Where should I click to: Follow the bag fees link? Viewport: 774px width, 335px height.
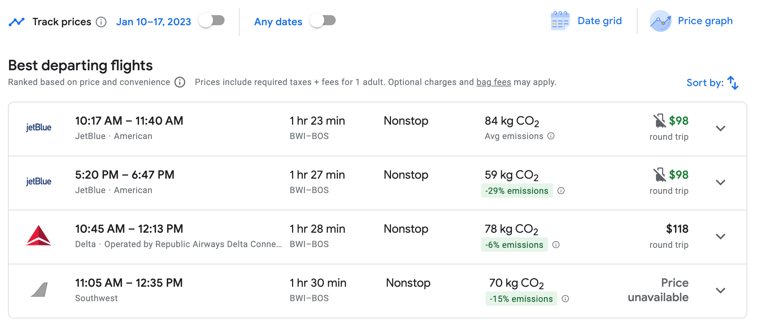tap(493, 82)
